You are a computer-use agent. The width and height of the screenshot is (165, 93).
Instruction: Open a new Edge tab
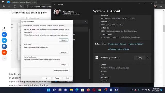click(39, 2)
